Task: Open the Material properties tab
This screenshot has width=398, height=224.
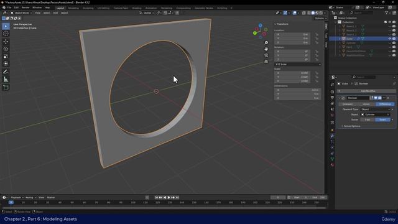Action: pyautogui.click(x=332, y=165)
